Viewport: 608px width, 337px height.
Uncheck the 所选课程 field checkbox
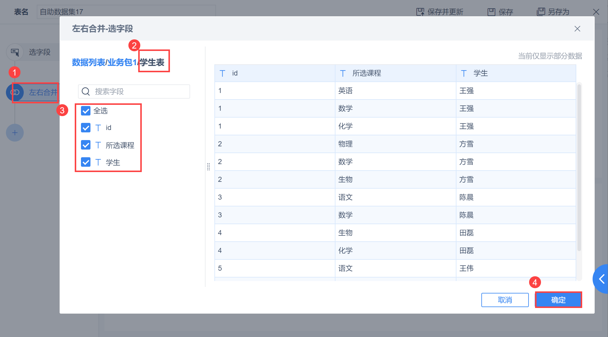(x=85, y=145)
